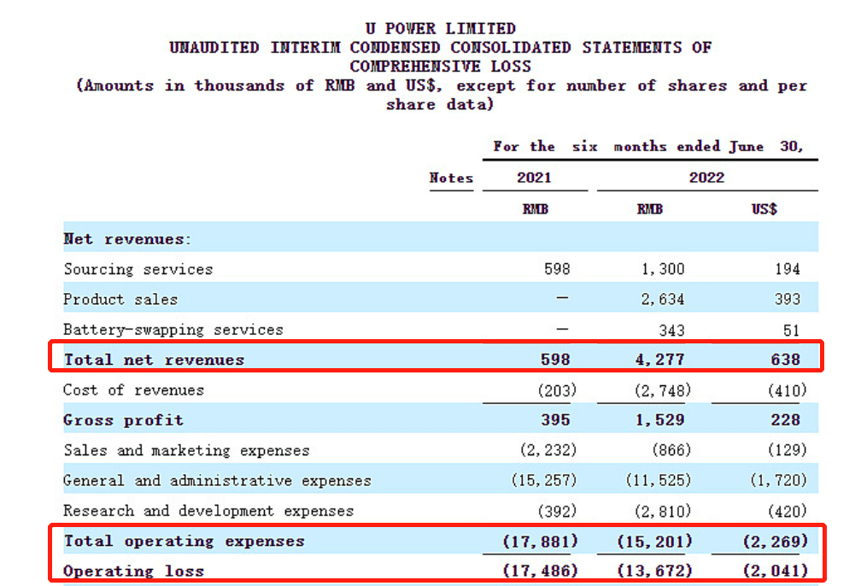The image size is (861, 586).
Task: Click the Net revenues section heading
Action: [x=127, y=239]
